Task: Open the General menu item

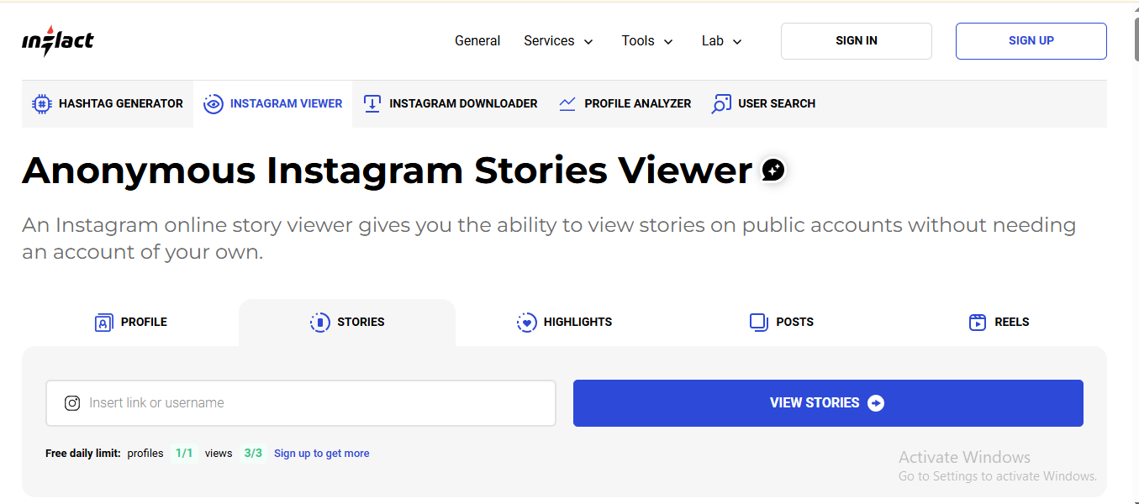Action: tap(477, 41)
